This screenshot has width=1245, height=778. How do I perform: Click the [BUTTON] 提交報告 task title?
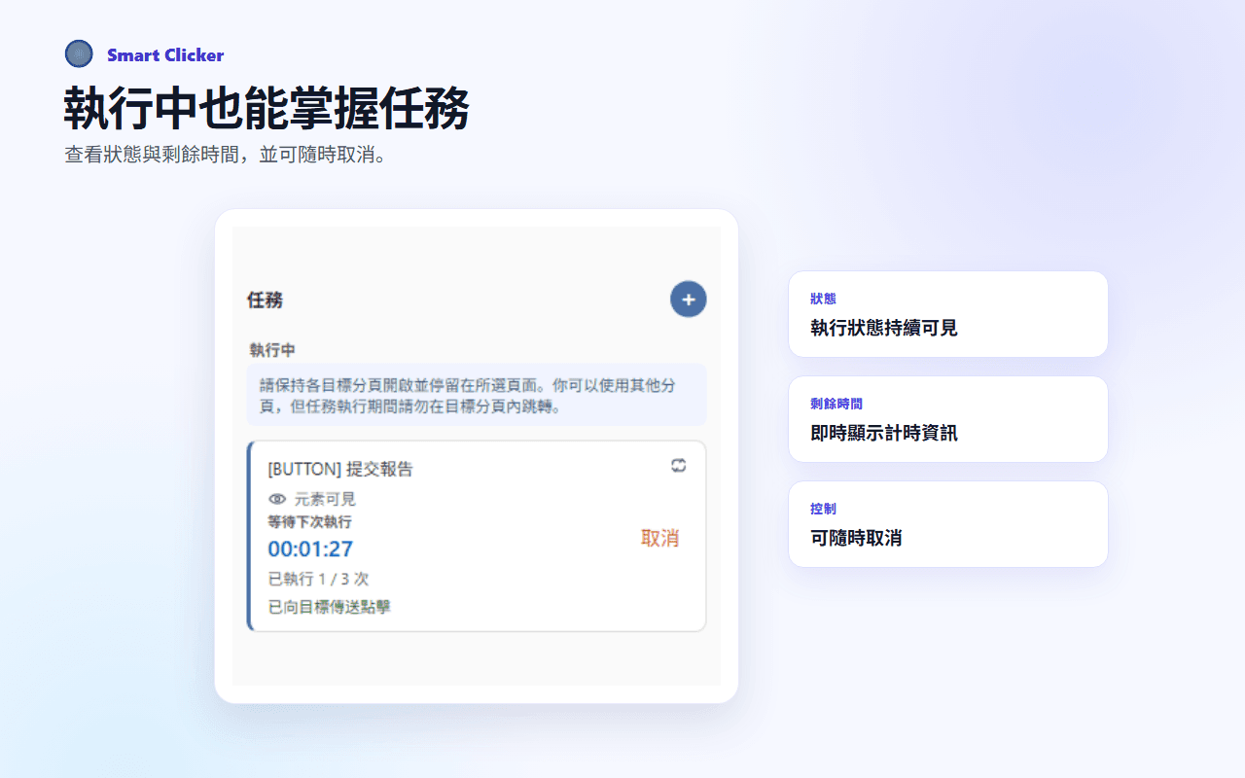point(340,469)
